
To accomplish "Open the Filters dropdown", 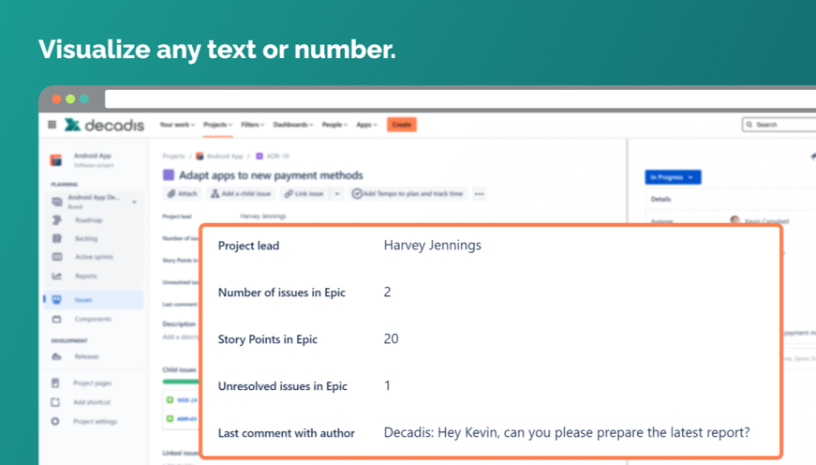I will click(x=252, y=125).
